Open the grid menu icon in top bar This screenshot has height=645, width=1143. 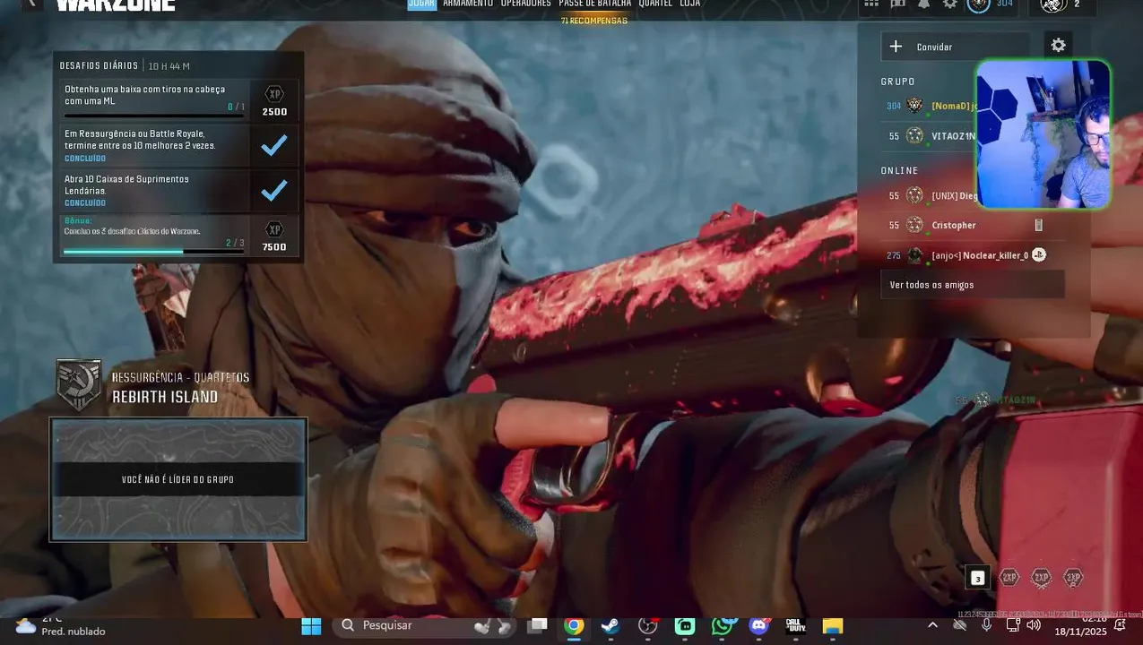(871, 4)
